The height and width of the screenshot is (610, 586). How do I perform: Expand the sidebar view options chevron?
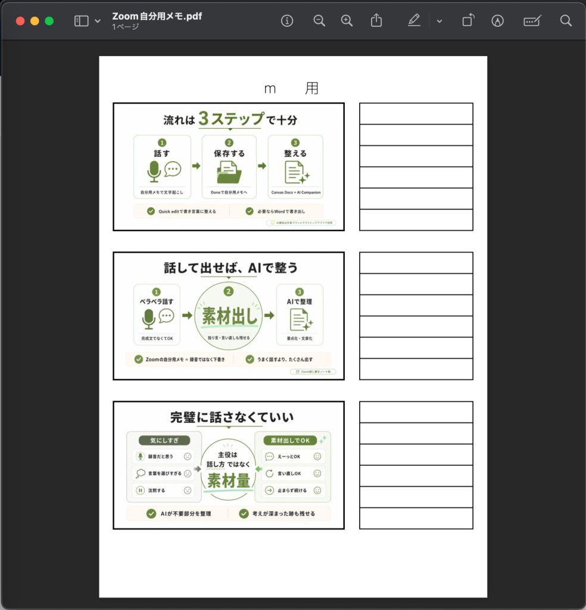98,21
